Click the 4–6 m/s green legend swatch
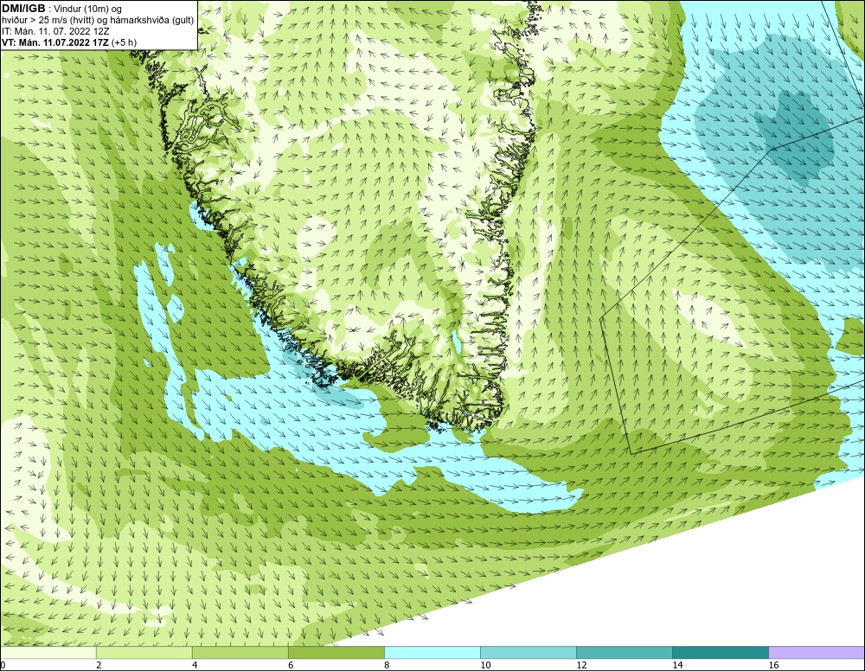865x671 pixels. coord(240,653)
